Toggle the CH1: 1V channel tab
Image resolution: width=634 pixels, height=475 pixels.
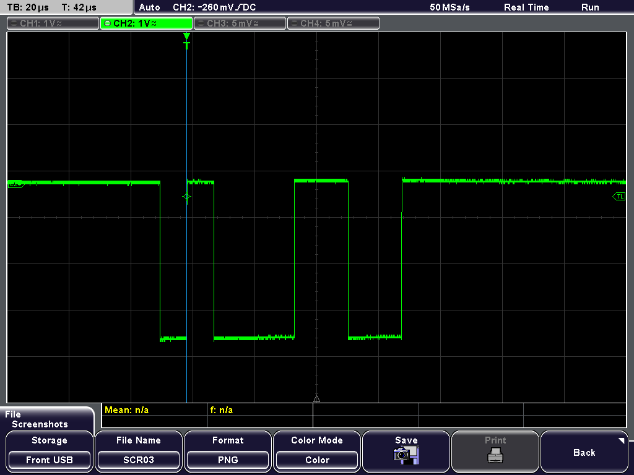pos(53,24)
